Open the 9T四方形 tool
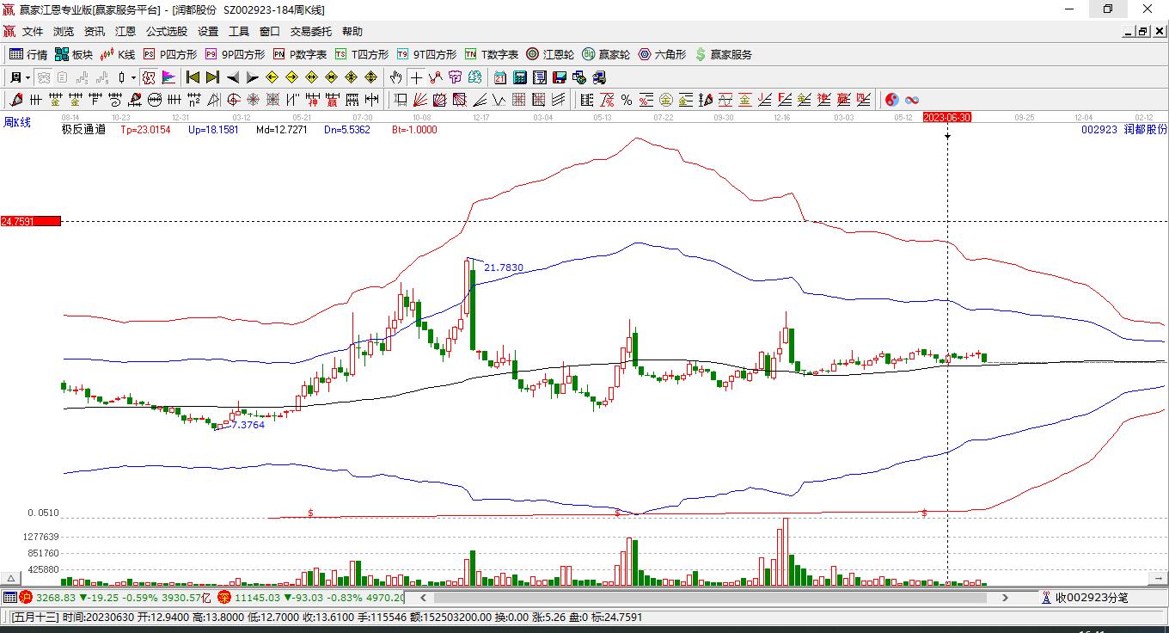 (x=426, y=54)
